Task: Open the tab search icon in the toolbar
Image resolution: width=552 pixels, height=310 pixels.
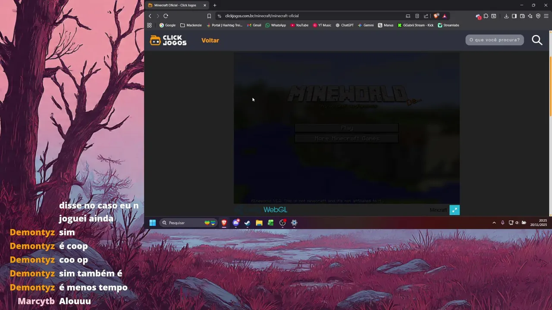Action: coord(494,16)
